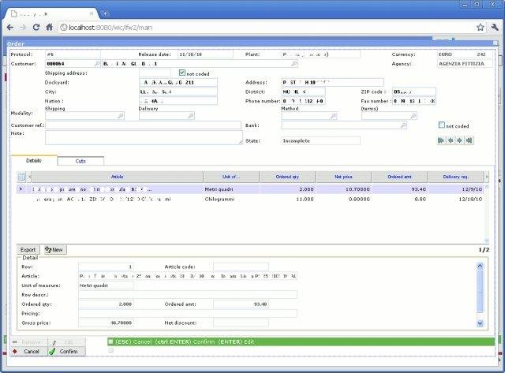Jump to the last record navigation icon
505x373 pixels.
[469, 140]
